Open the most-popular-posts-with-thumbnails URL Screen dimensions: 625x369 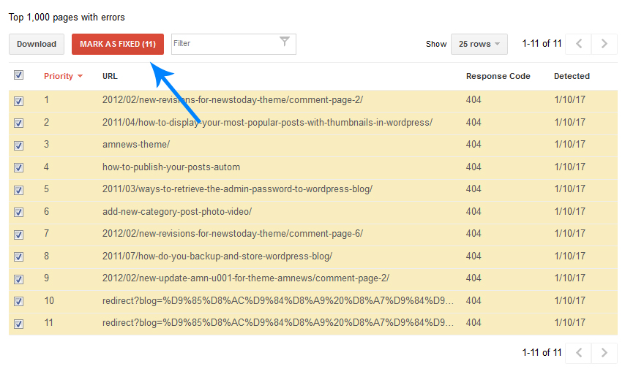[267, 122]
